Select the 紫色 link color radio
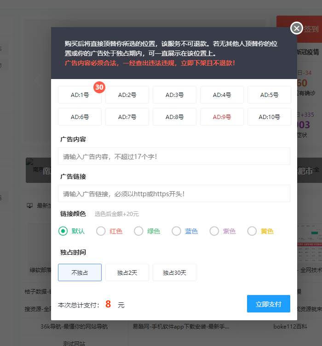This screenshot has height=346, width=322. click(x=214, y=231)
